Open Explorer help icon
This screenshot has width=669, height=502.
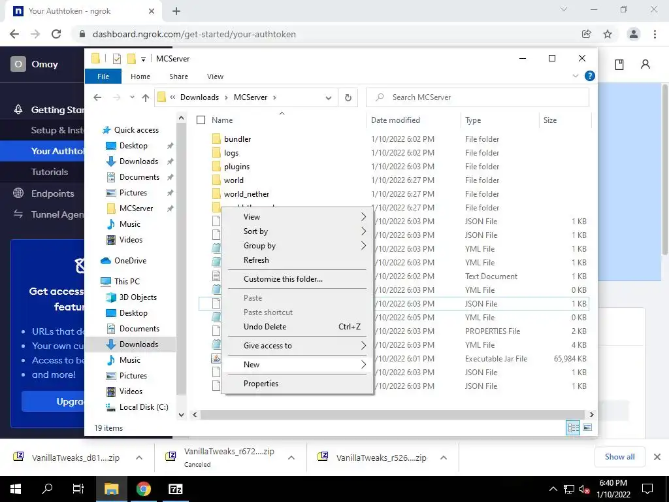[x=590, y=76]
